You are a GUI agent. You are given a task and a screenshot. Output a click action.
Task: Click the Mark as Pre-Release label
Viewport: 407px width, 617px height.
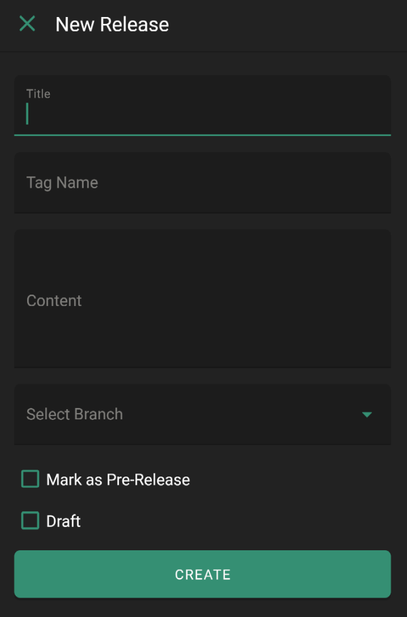tap(118, 480)
